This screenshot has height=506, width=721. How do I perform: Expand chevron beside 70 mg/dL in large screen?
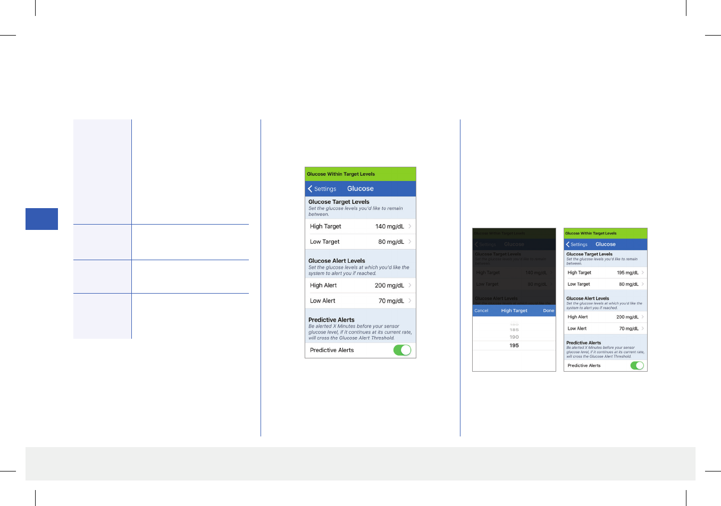[x=410, y=301]
